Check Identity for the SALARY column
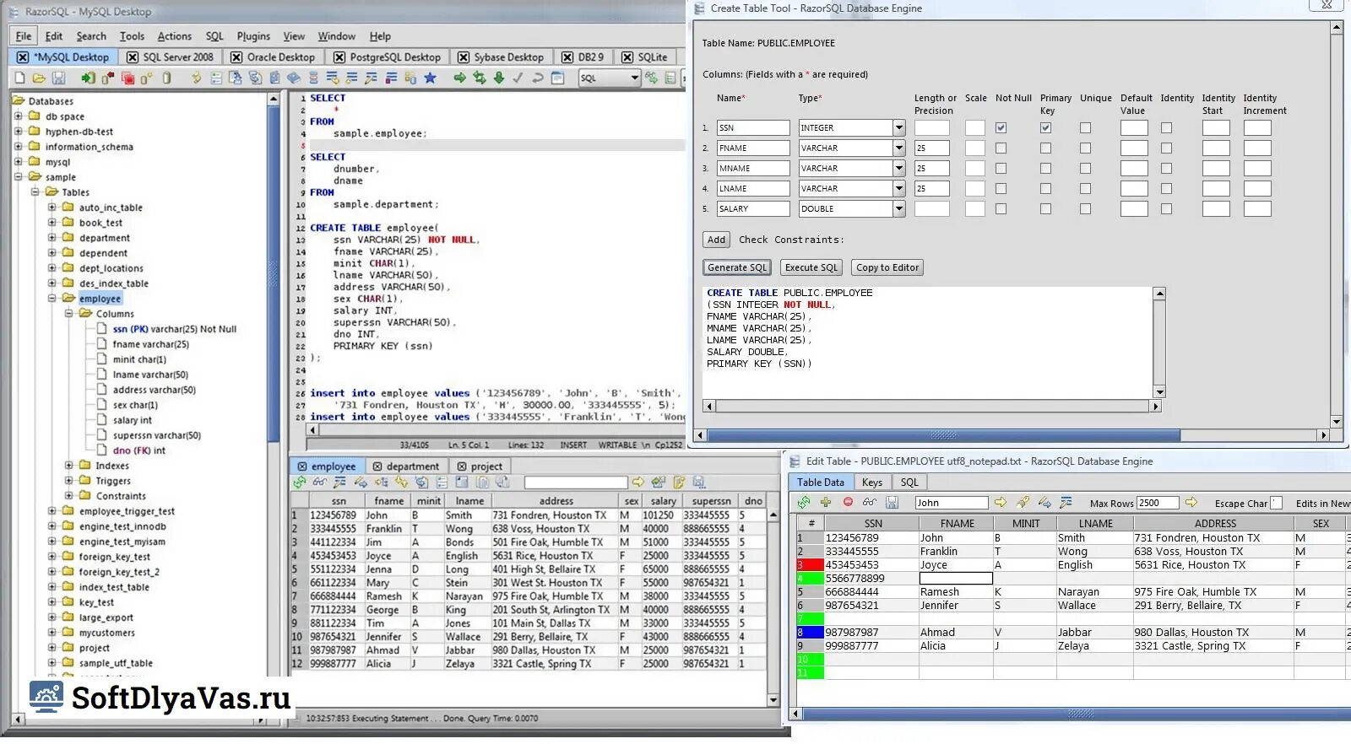Viewport: 1351px width, 744px height. click(x=1166, y=209)
